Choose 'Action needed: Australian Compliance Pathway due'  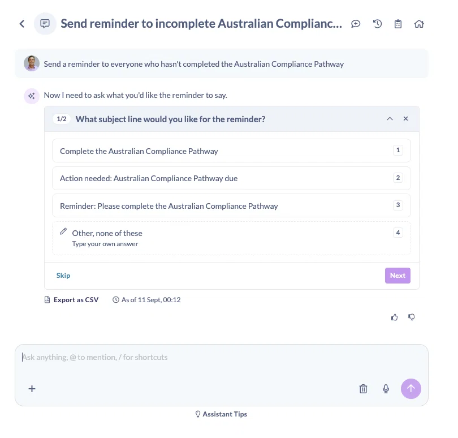[231, 178]
